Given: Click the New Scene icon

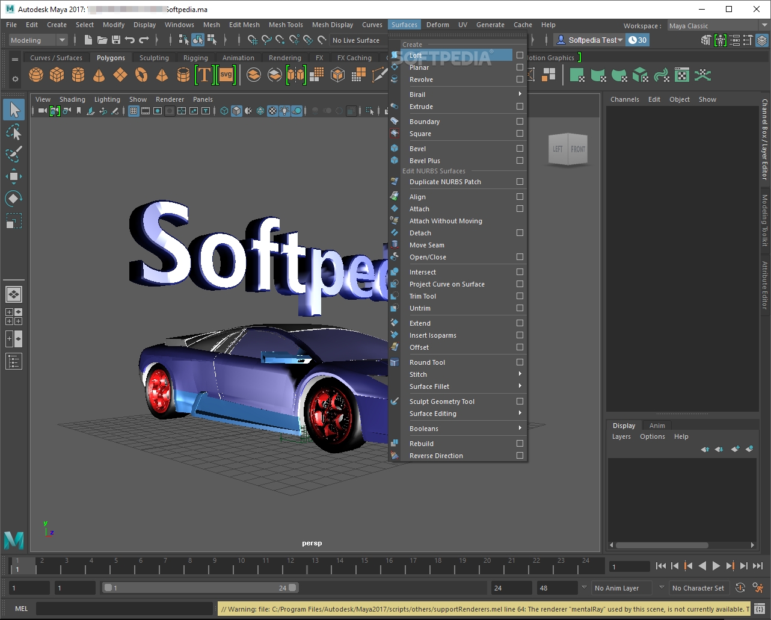Looking at the screenshot, I should [x=88, y=40].
